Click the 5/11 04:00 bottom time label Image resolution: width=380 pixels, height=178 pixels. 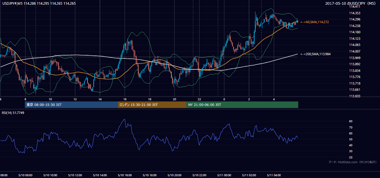click(274, 175)
